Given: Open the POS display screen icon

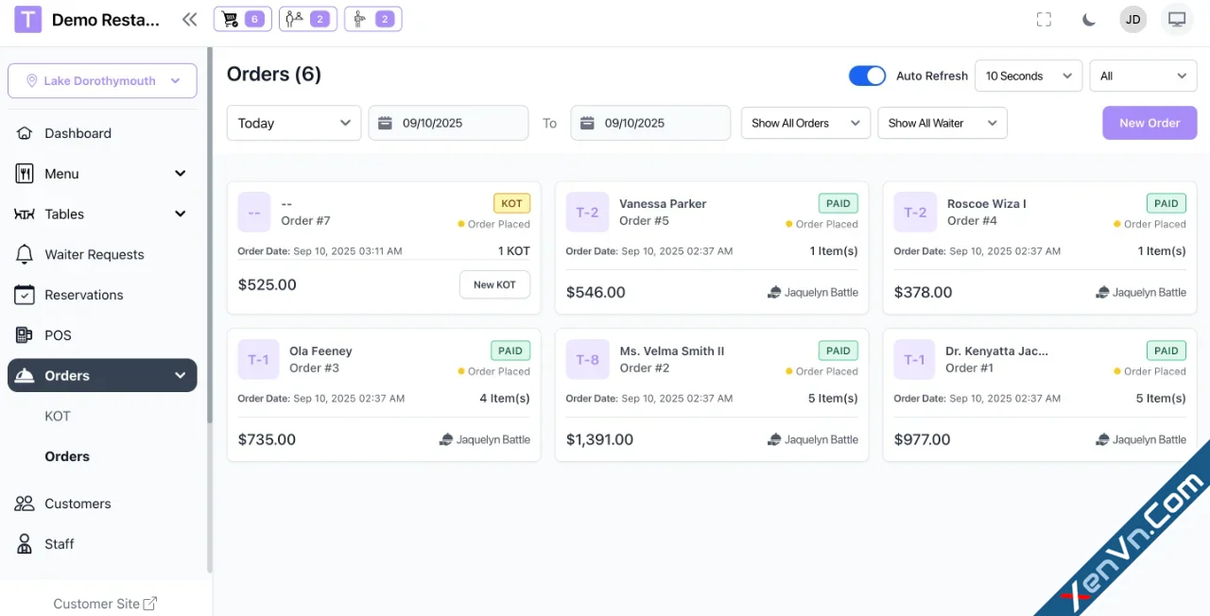Looking at the screenshot, I should (x=1176, y=18).
